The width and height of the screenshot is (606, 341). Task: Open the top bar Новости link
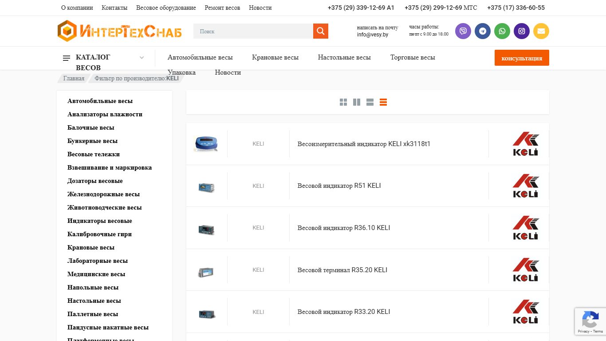260,8
